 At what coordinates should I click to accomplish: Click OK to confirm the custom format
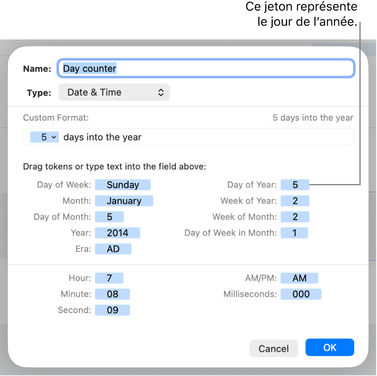tap(329, 347)
